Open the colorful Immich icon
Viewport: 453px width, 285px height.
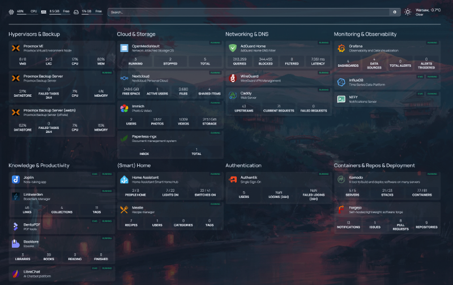pos(124,109)
